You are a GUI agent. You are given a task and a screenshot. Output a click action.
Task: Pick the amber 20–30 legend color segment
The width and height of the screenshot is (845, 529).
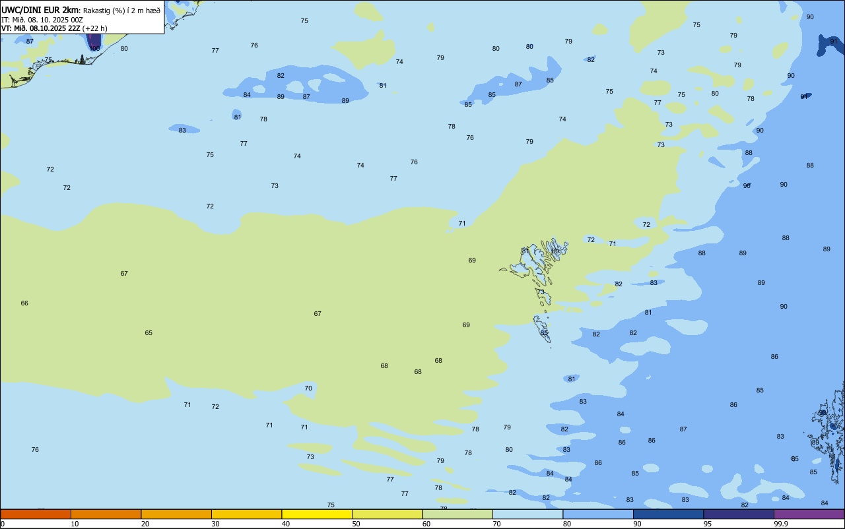click(176, 514)
